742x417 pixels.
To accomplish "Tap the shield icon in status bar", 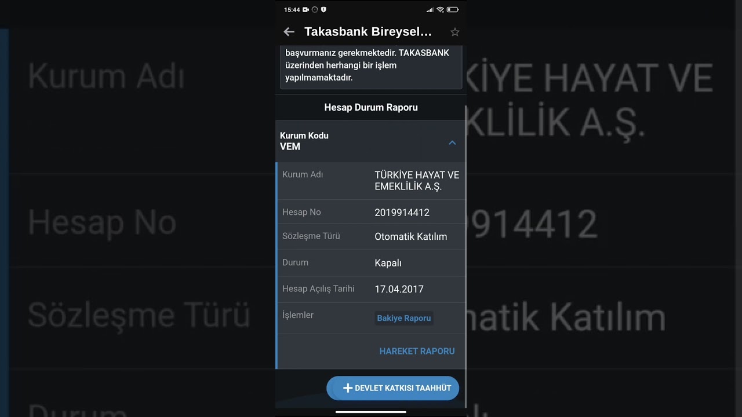I will click(x=323, y=9).
